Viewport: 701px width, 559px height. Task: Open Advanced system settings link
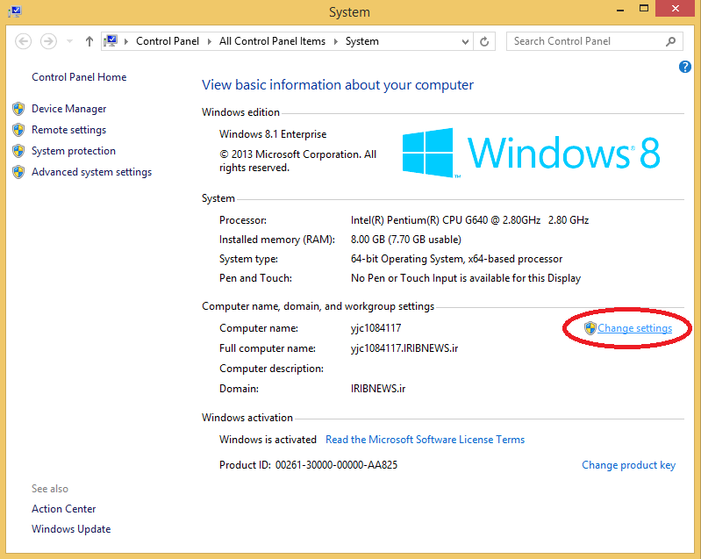91,172
